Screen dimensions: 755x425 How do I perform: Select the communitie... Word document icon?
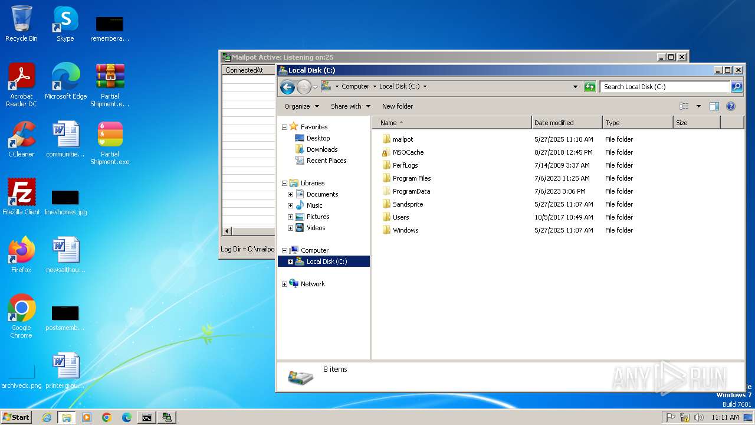[x=65, y=139]
